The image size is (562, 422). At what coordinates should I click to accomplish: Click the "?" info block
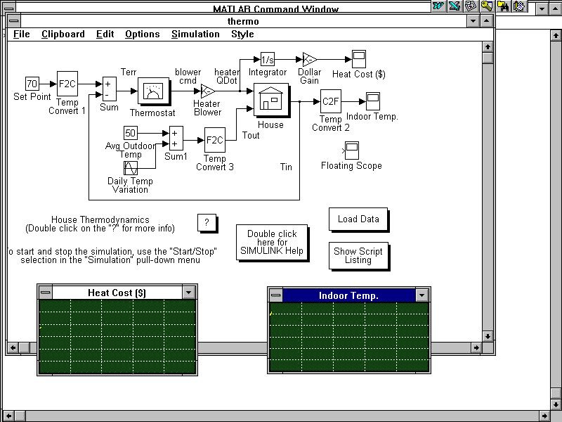(x=207, y=222)
